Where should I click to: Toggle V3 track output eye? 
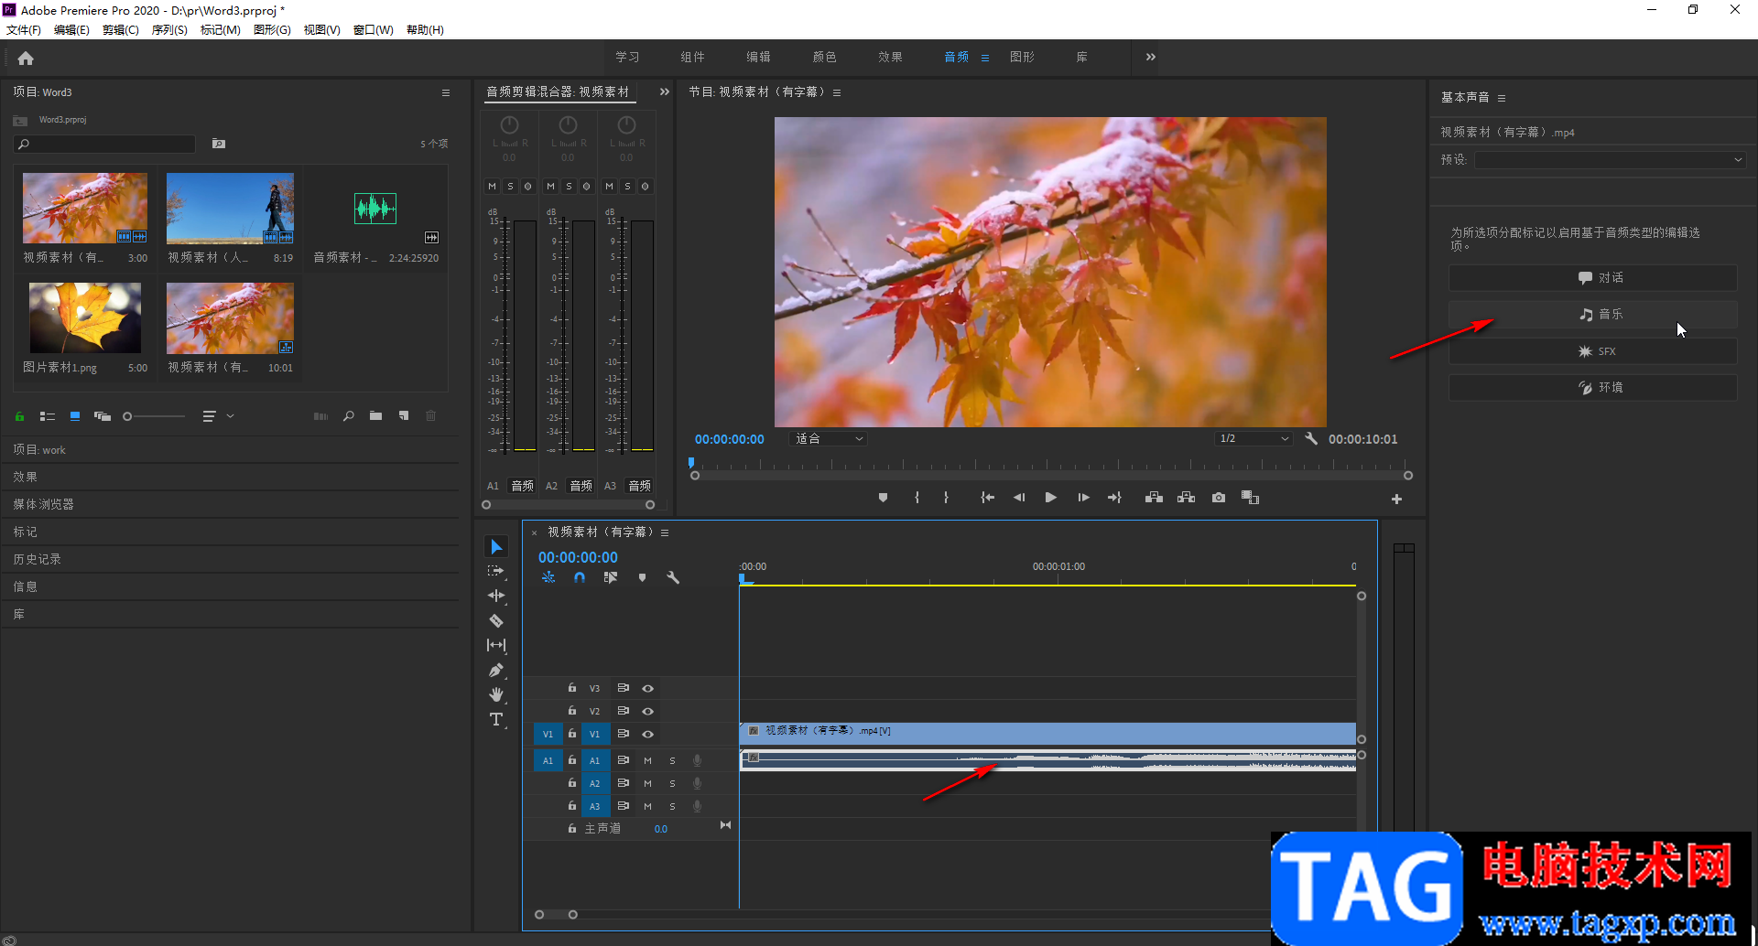tap(647, 688)
